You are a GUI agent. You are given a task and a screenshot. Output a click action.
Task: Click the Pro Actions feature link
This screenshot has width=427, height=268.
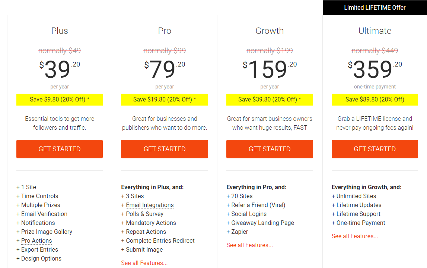36,240
